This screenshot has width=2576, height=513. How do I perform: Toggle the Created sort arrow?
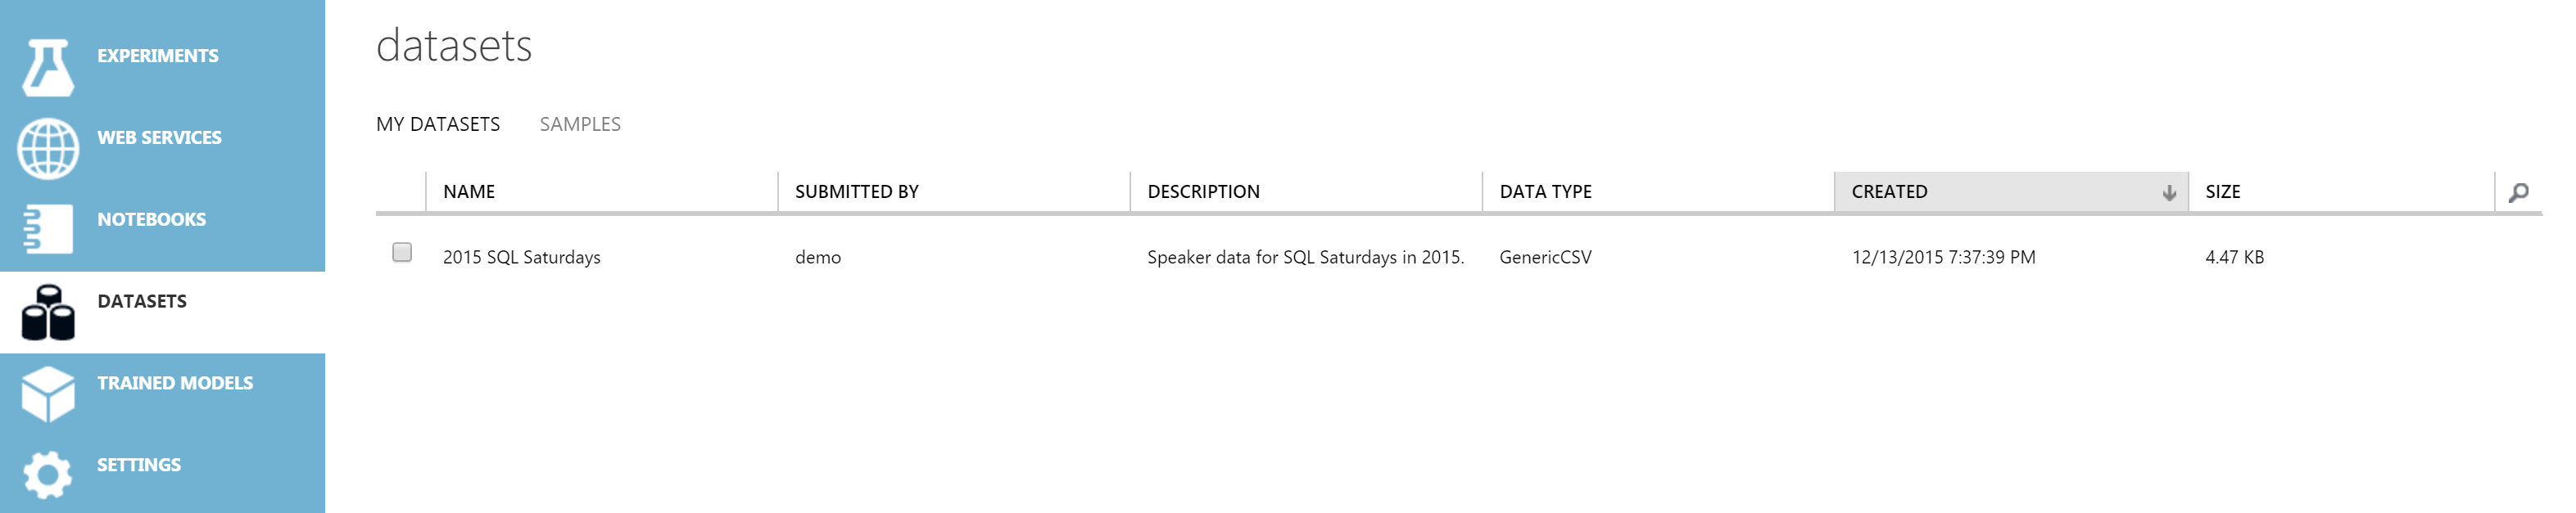point(2168,192)
